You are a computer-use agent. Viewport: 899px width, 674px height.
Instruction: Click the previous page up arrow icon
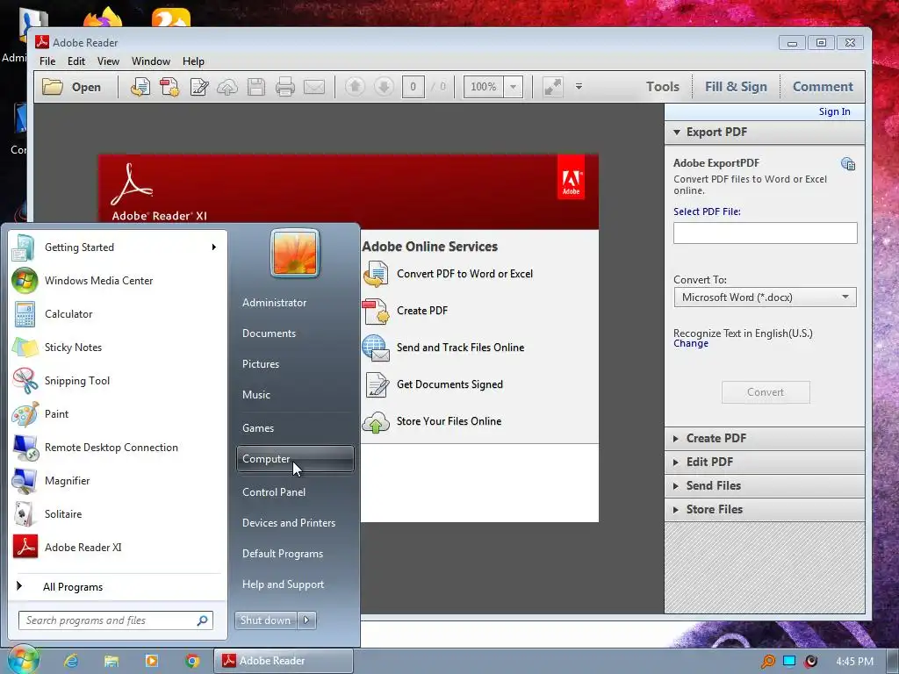[355, 87]
